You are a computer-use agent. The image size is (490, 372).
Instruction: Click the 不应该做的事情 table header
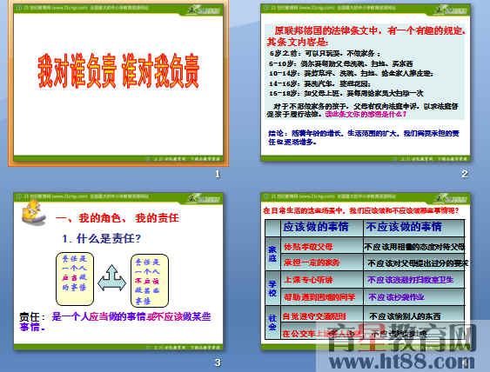coord(404,227)
